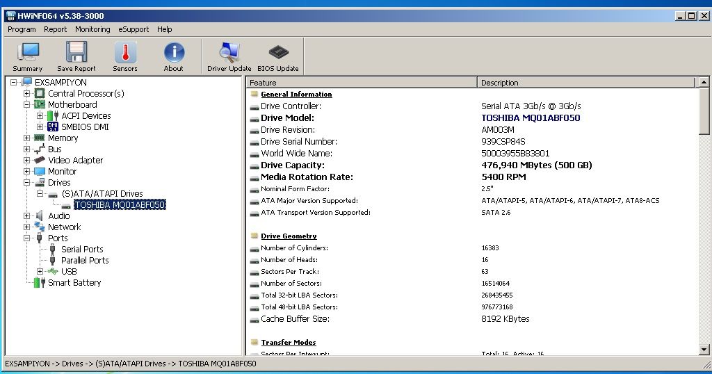Click the EXSAMPIYON computer icon
Image resolution: width=712 pixels, height=374 pixels.
27,82
